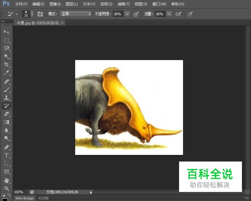Click the dinosaur image on the canvas
The height and width of the screenshot is (201, 251).
point(129,108)
